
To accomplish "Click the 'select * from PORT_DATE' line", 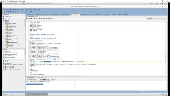I will 37,75.
